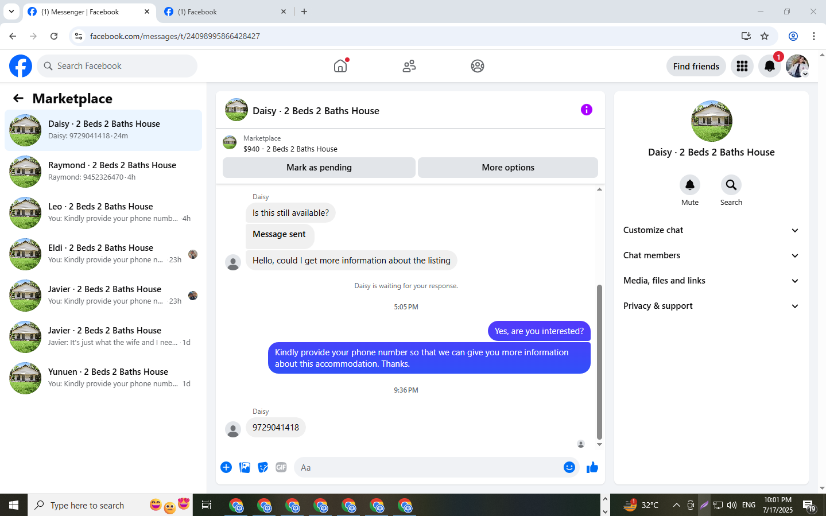The height and width of the screenshot is (516, 826).
Task: Click install app icon in address bar
Action: tap(746, 36)
